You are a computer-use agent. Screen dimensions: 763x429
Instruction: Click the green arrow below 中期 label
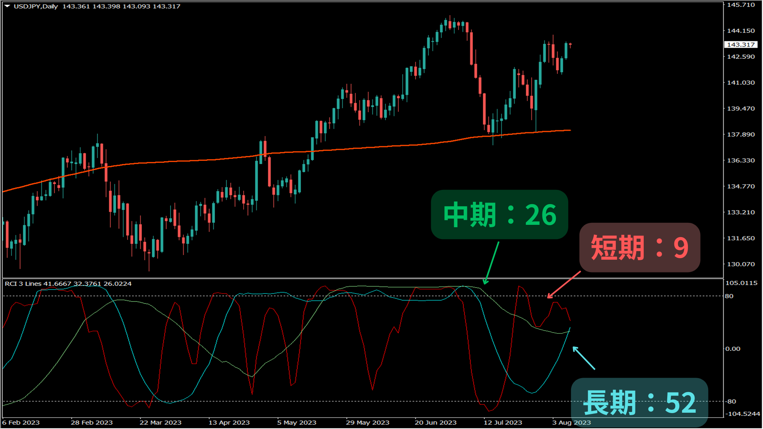click(492, 263)
